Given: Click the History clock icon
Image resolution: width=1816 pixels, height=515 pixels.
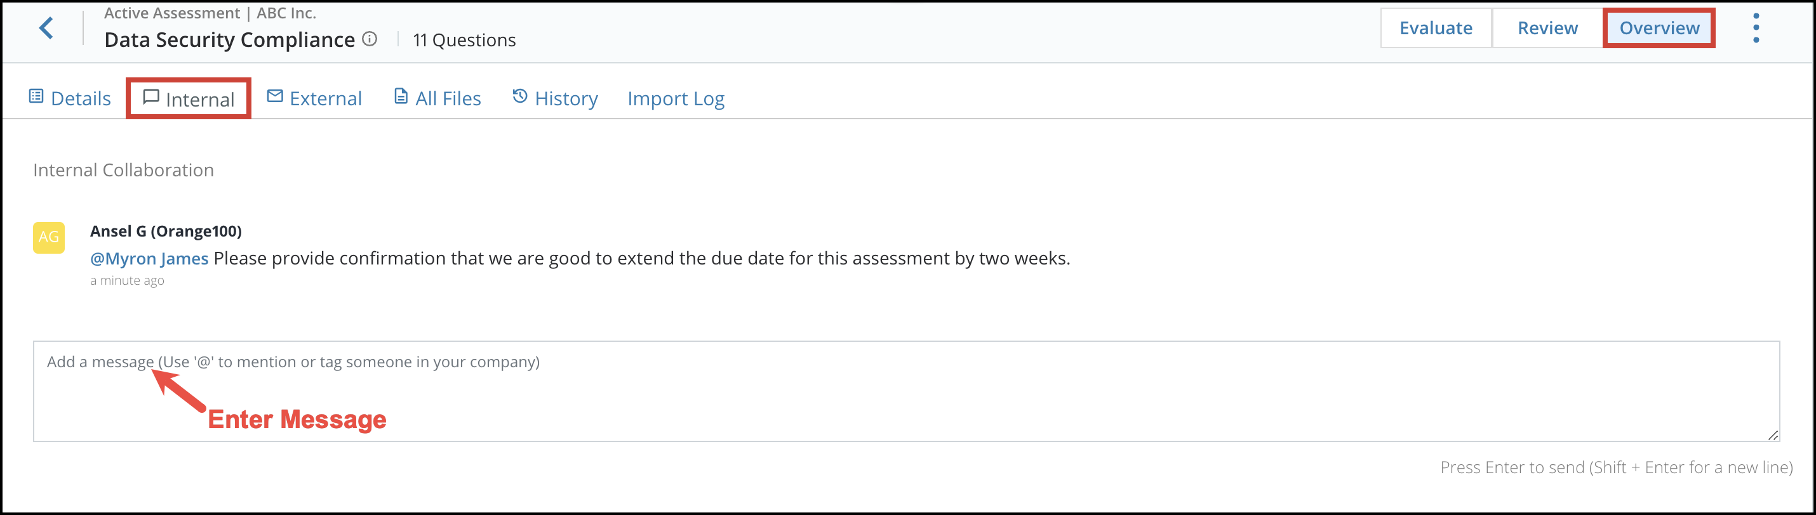Looking at the screenshot, I should [519, 96].
